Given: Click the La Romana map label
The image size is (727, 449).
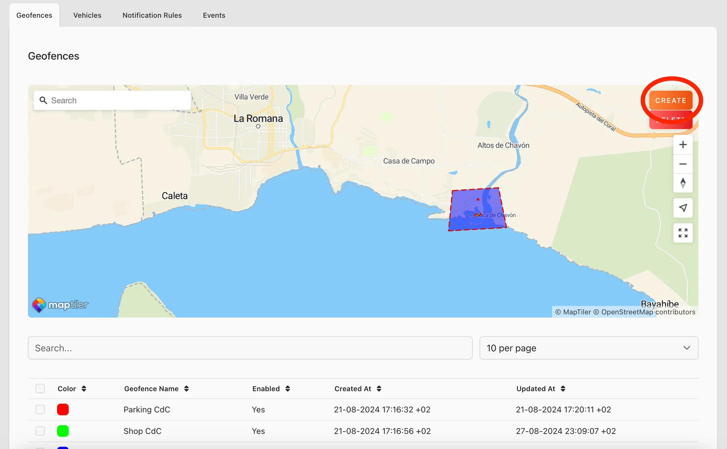Looking at the screenshot, I should 258,118.
